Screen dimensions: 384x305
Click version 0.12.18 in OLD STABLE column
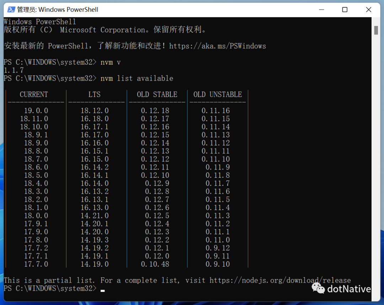pyautogui.click(x=155, y=111)
